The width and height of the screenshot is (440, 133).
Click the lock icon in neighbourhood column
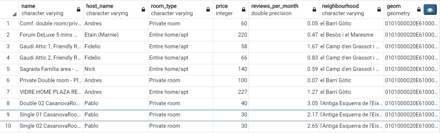point(379,10)
